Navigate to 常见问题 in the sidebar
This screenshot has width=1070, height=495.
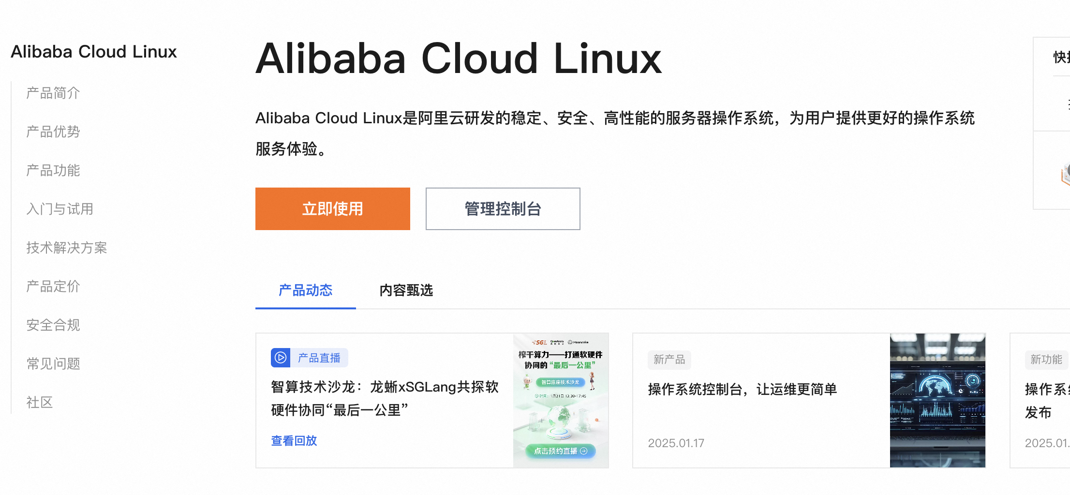pos(53,364)
